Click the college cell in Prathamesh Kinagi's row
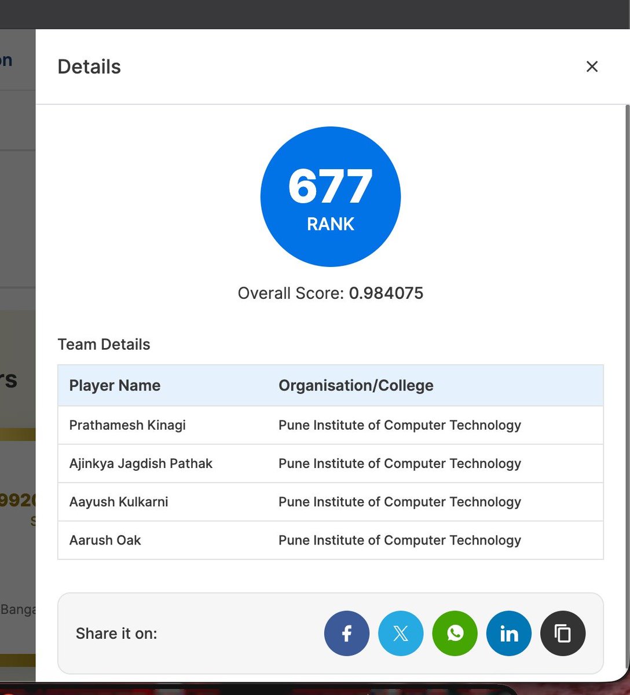The height and width of the screenshot is (695, 630). (x=400, y=425)
